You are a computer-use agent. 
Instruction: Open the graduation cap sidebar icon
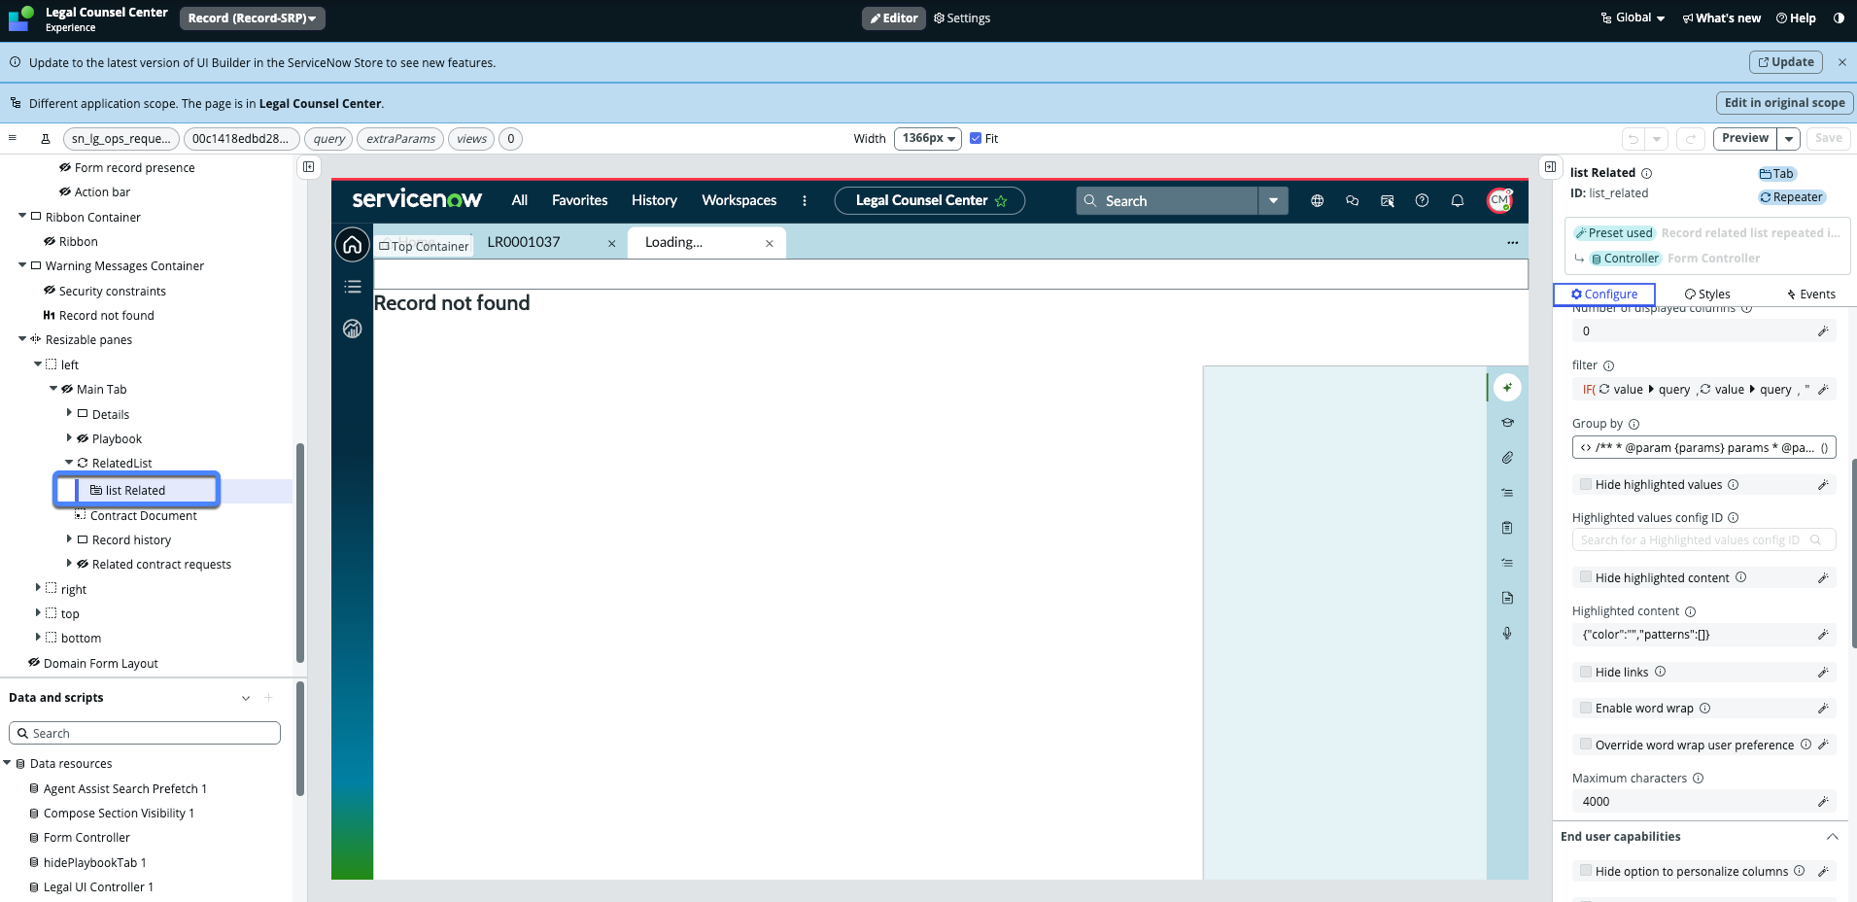coord(1507,423)
